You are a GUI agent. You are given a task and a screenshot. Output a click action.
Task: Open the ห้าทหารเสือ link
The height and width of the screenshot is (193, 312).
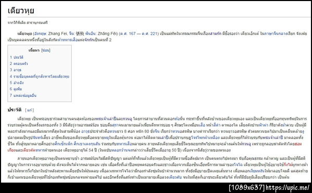(68, 40)
